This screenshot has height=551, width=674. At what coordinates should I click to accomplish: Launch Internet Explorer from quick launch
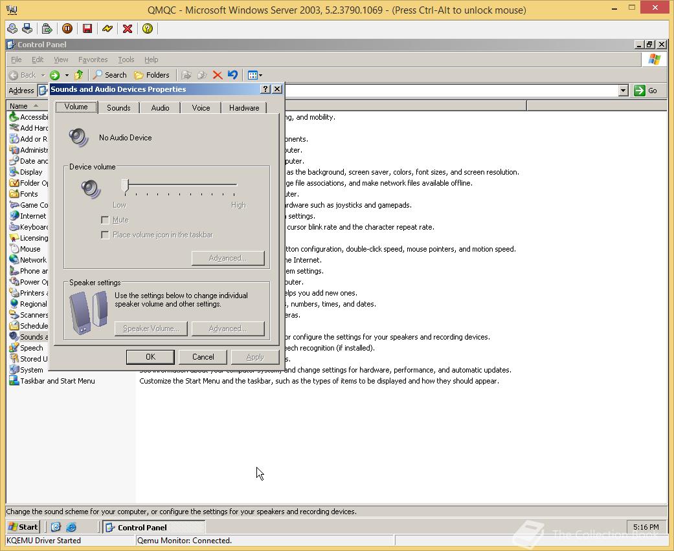71,527
